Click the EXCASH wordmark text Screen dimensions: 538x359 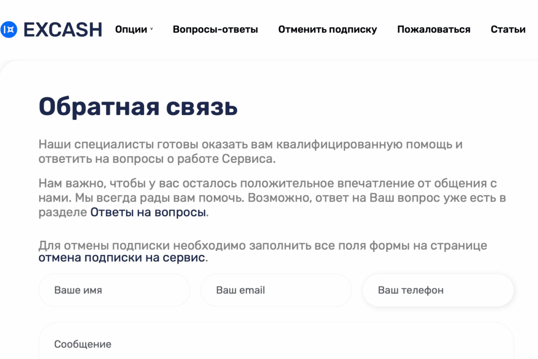coord(63,29)
